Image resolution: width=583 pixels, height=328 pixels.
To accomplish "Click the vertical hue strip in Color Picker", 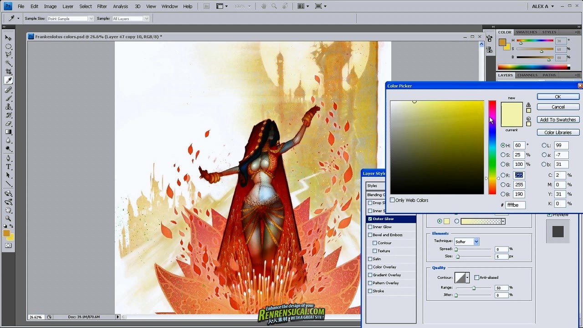I will (492, 147).
